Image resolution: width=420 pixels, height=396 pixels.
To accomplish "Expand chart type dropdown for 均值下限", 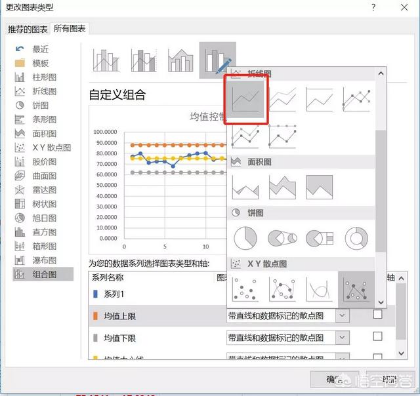I will pos(343,338).
